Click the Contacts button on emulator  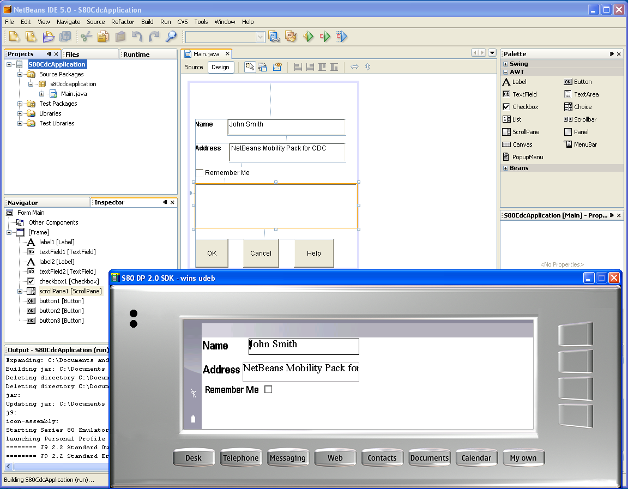pyautogui.click(x=382, y=458)
